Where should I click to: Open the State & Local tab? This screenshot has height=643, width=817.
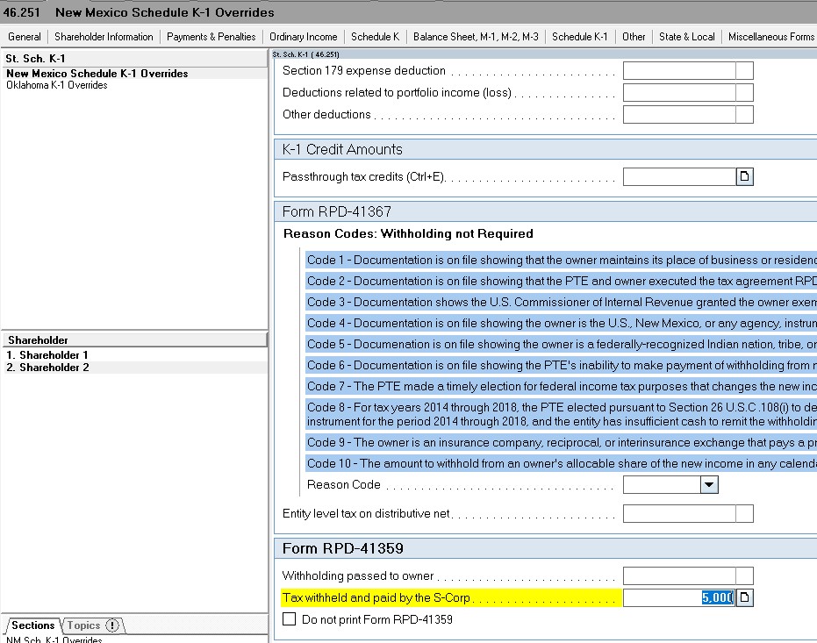tap(686, 37)
